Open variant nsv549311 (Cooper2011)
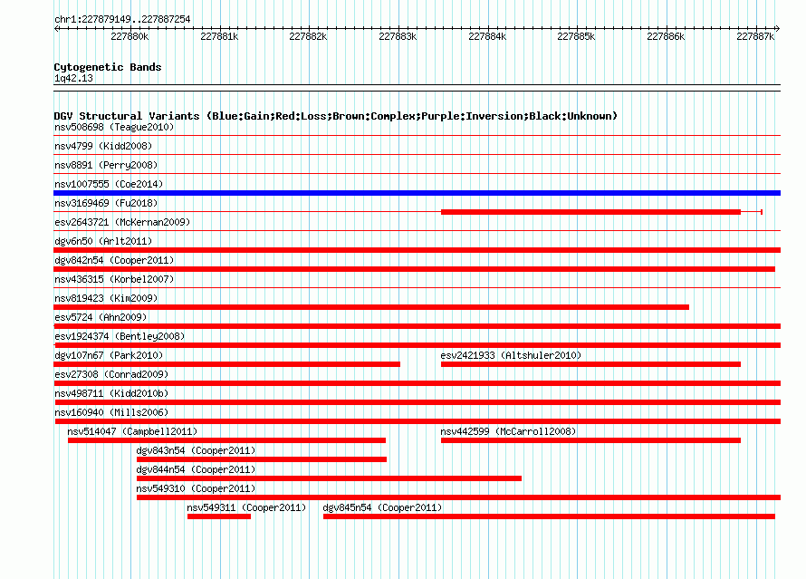 (x=246, y=507)
